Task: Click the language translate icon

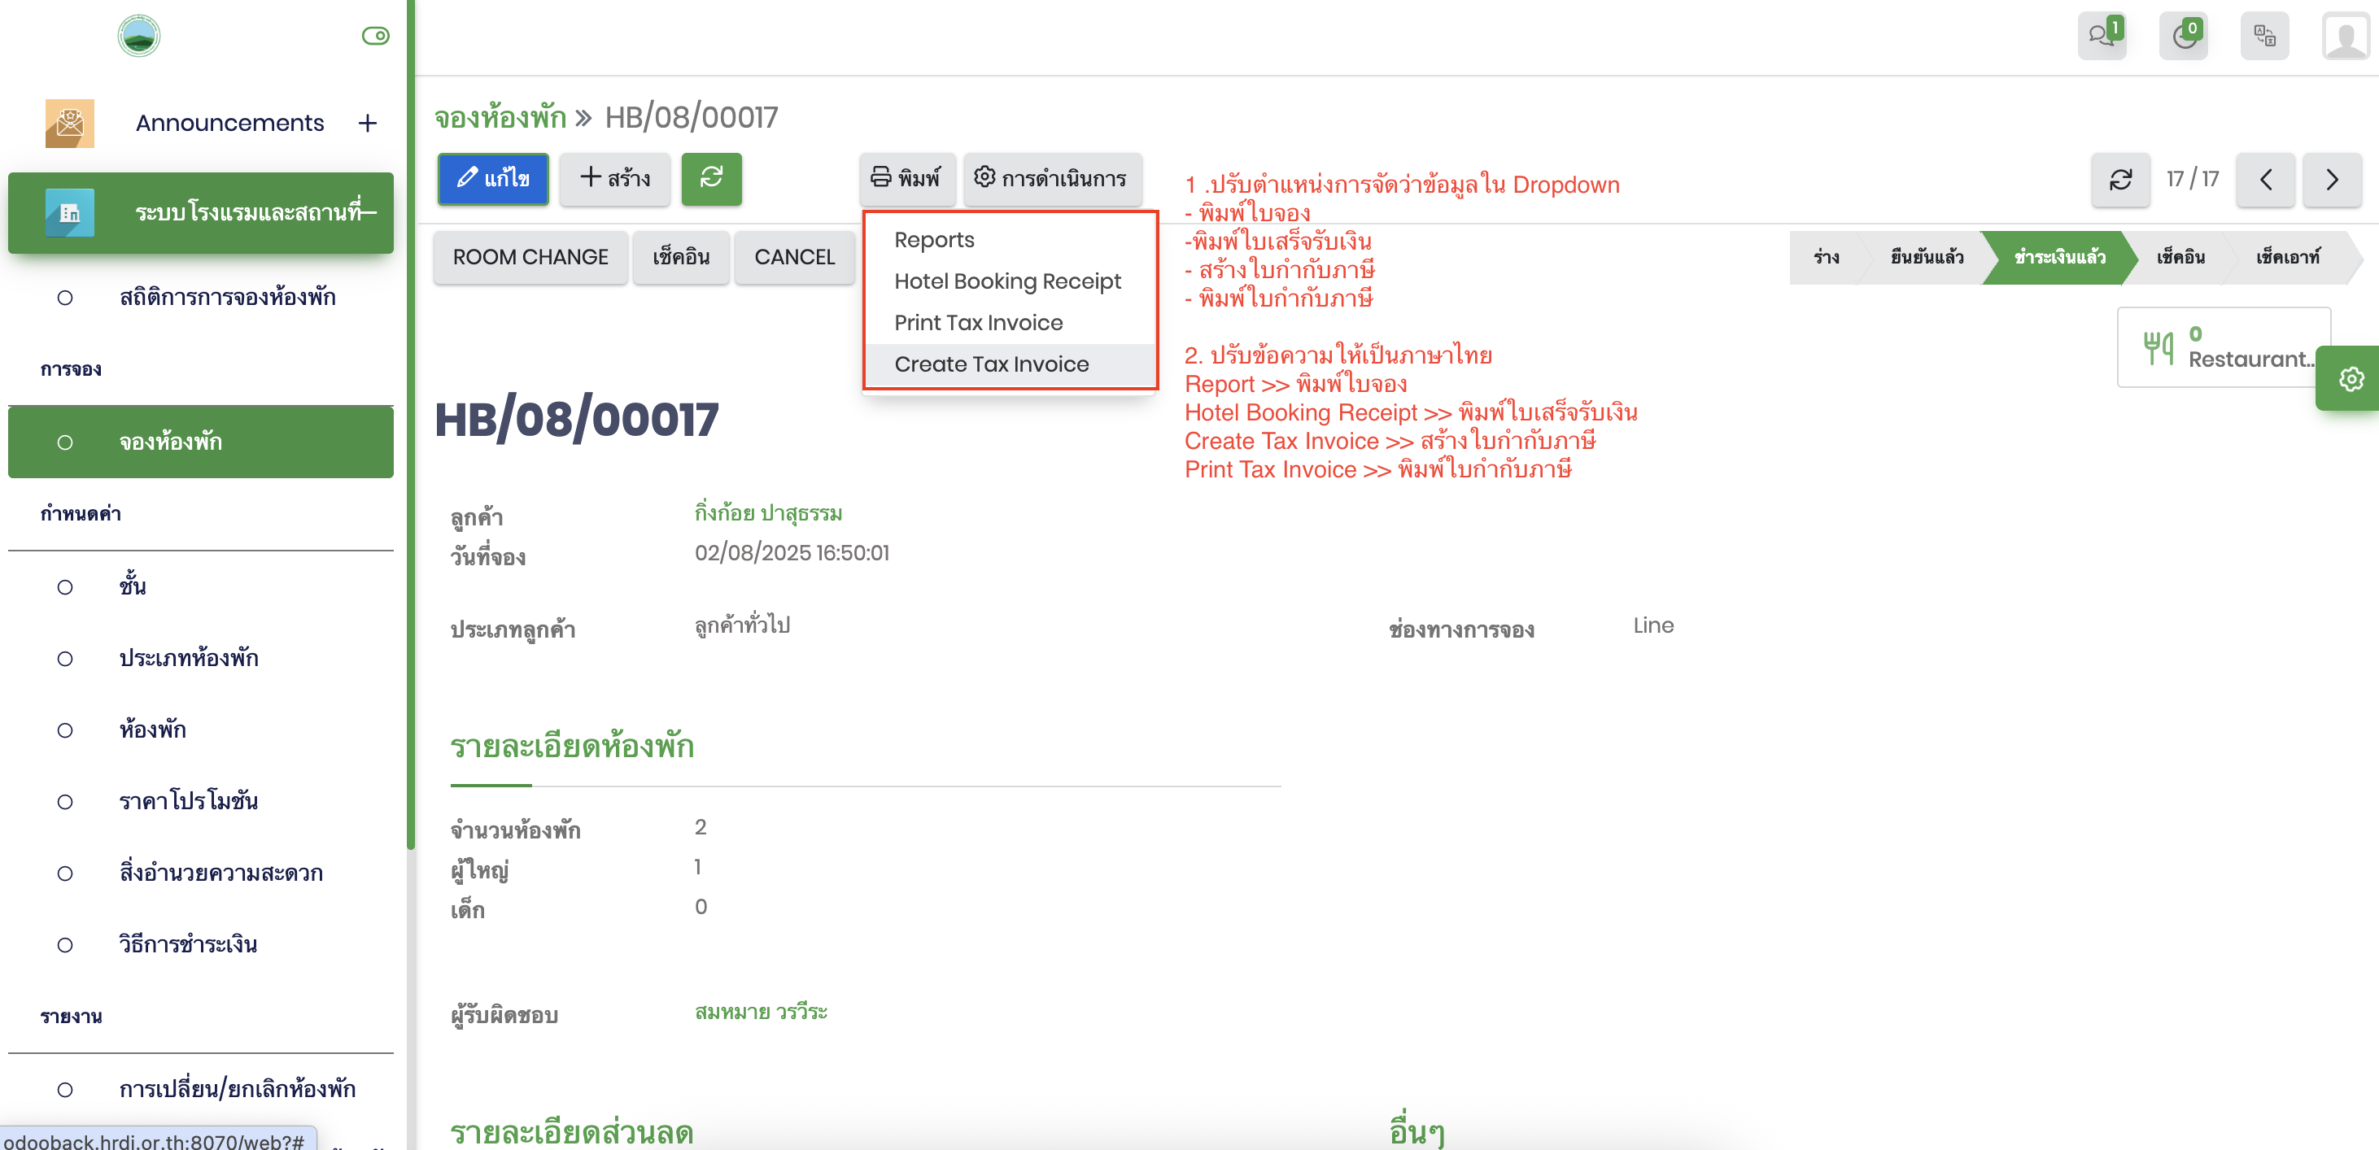Action: click(2263, 36)
